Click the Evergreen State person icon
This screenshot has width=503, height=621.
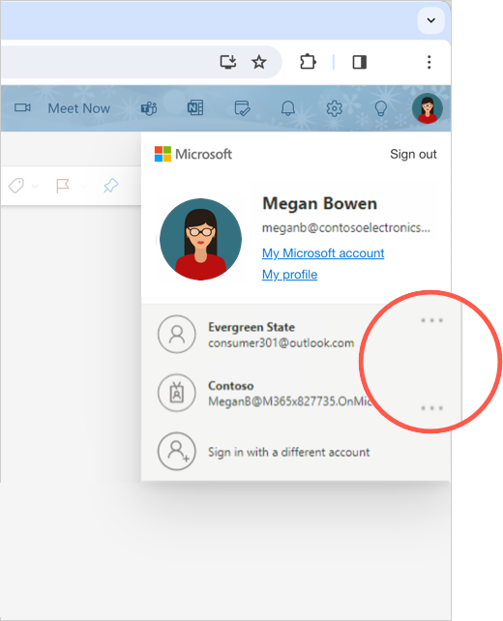[177, 335]
